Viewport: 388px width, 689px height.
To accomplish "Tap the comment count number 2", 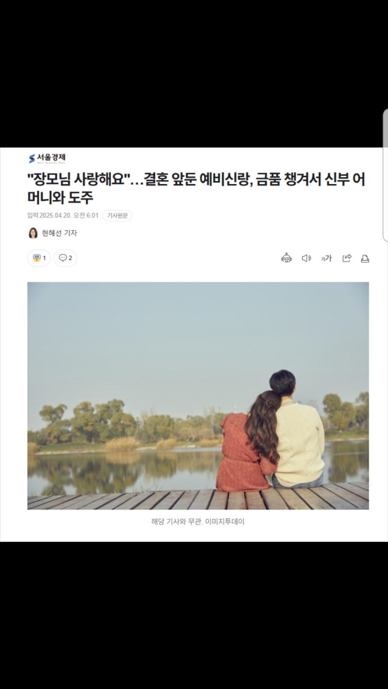I will point(70,258).
